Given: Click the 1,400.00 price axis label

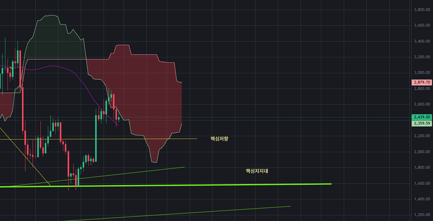Looking at the screenshot, I should 422,199.
